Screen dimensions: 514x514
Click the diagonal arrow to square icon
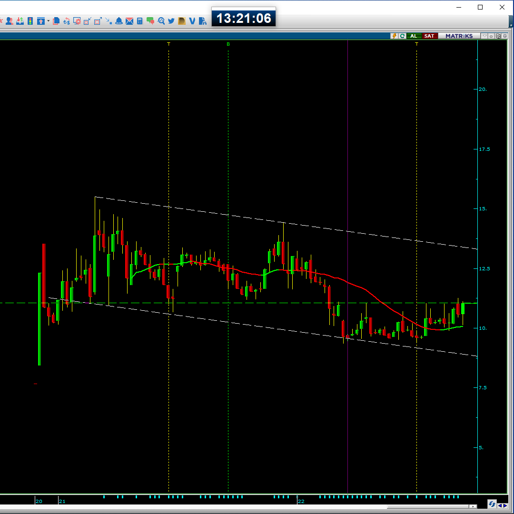(109, 21)
